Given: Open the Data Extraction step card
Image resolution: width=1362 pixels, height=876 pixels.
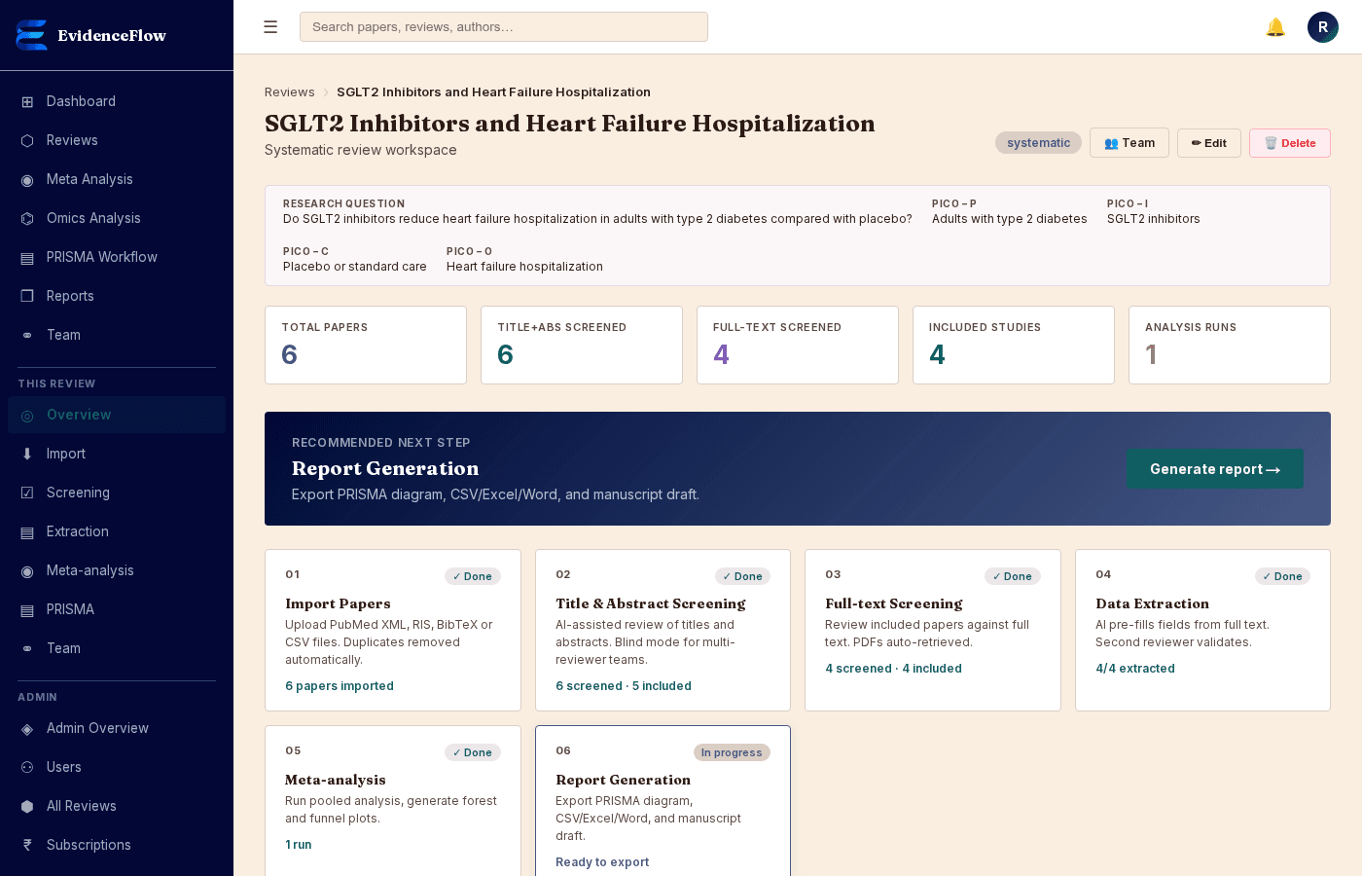Looking at the screenshot, I should tap(1202, 631).
